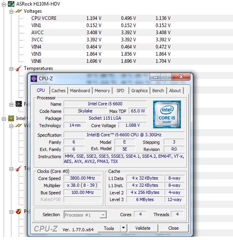The width and height of the screenshot is (233, 240).
Task: Click the empty Rated FSB field
Action: [x=82, y=199]
